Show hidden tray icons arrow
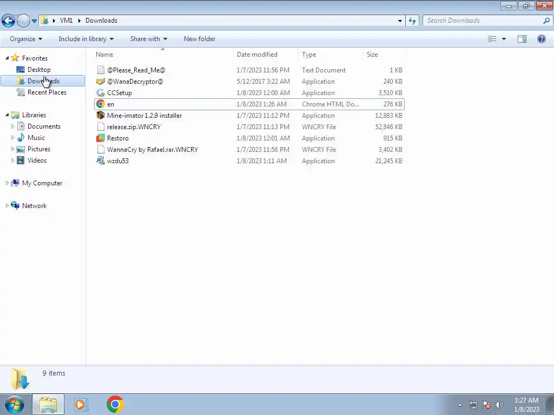The width and height of the screenshot is (554, 415). pos(460,405)
